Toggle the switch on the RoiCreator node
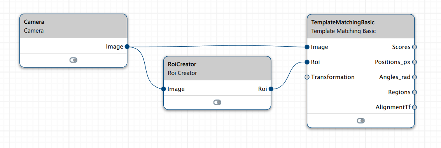This screenshot has width=441, height=148. click(217, 103)
